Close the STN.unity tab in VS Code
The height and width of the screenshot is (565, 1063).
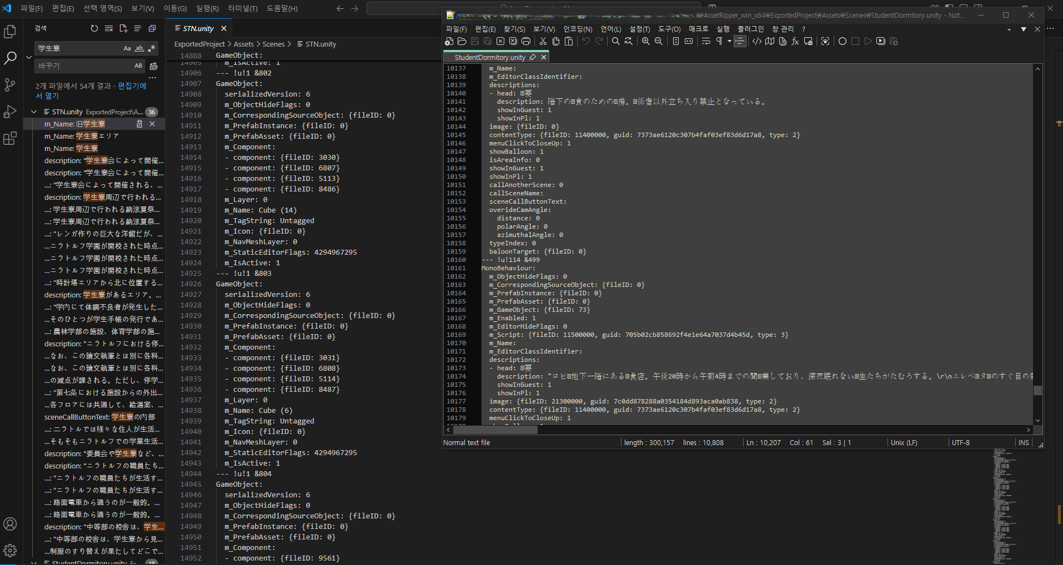tap(224, 28)
